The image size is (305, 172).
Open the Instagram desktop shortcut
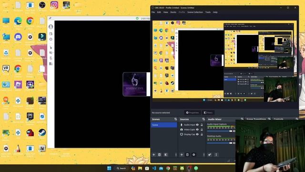54,5
